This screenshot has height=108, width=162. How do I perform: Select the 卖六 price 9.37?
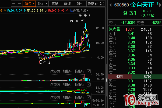tap(131, 51)
